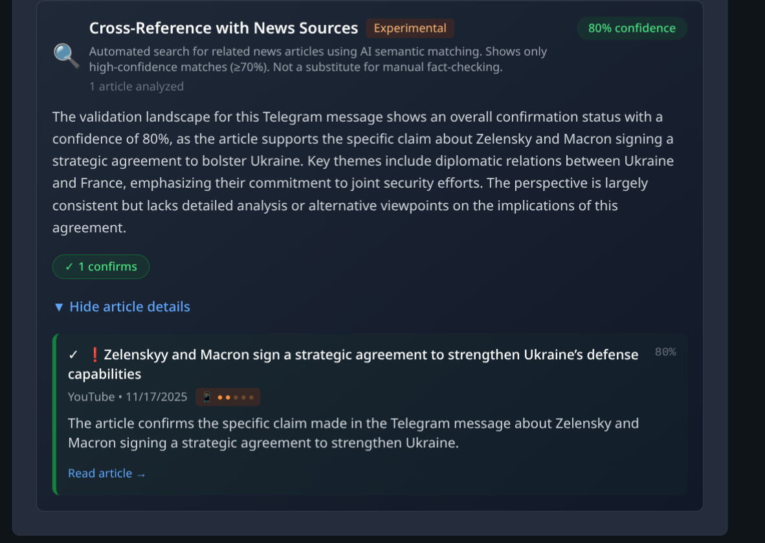
Task: Click the Cross-Reference with News Sources heading
Action: 223,28
